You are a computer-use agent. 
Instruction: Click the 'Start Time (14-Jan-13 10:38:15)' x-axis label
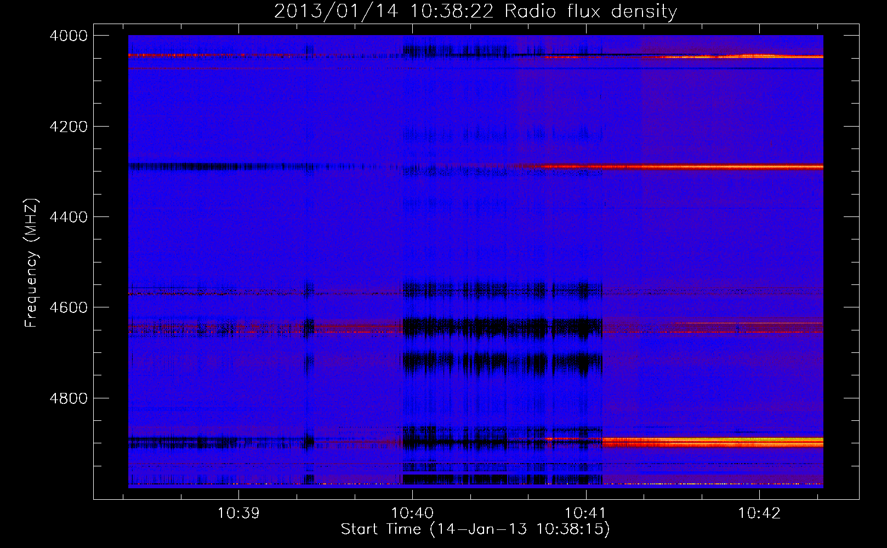click(475, 529)
